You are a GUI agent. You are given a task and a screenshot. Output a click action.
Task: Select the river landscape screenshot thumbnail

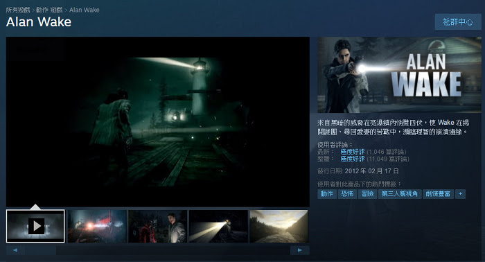pyautogui.click(x=279, y=226)
